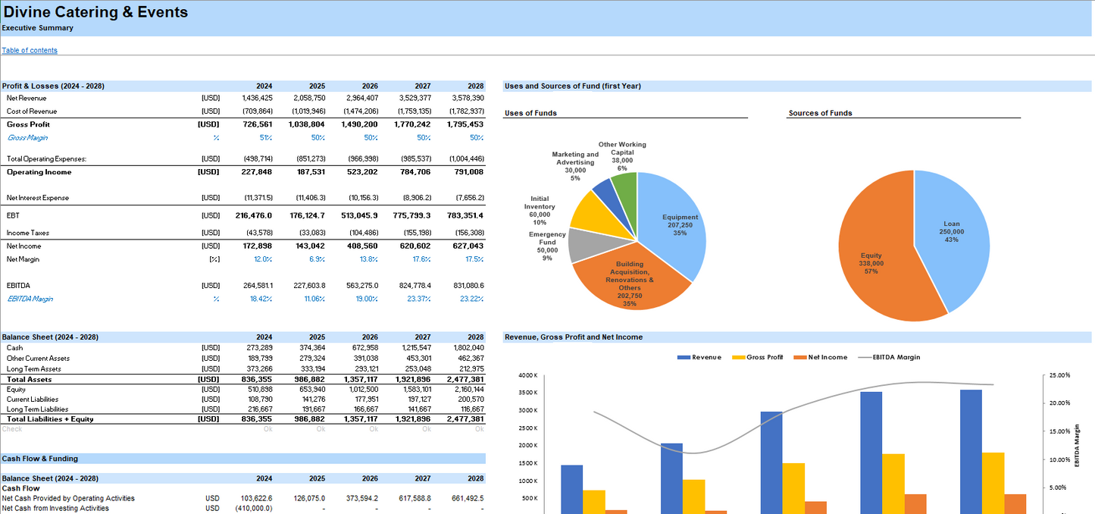
Task: Select the Divine Catering & Events title cell
Action: [95, 12]
